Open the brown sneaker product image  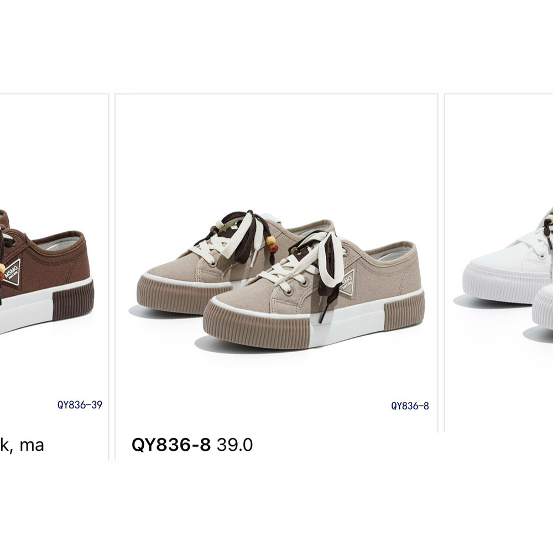coord(47,272)
